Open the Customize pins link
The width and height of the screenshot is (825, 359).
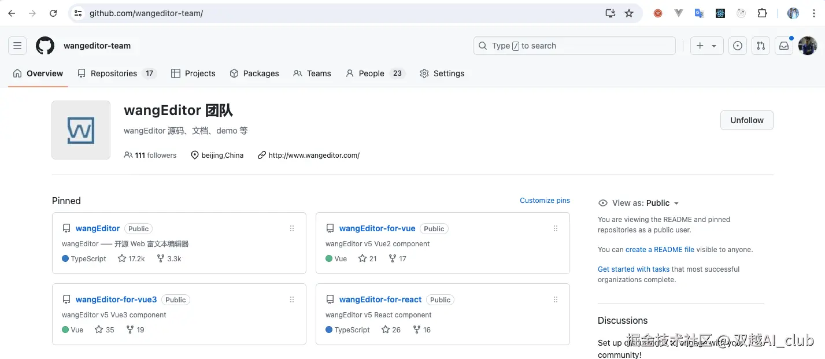pos(545,201)
